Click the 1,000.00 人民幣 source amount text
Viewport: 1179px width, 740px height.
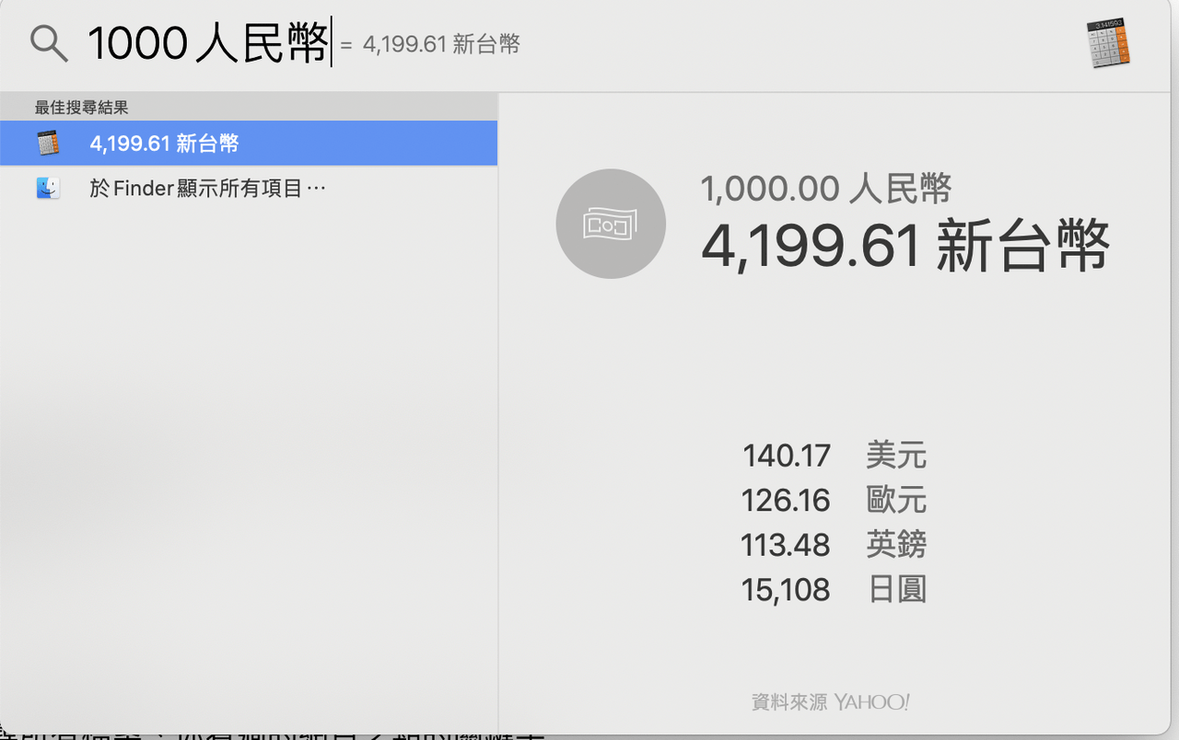pos(826,189)
